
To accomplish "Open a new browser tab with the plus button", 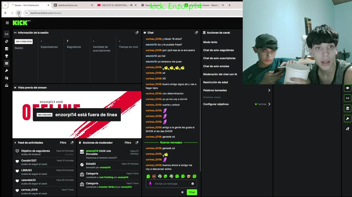I will coord(229,5).
